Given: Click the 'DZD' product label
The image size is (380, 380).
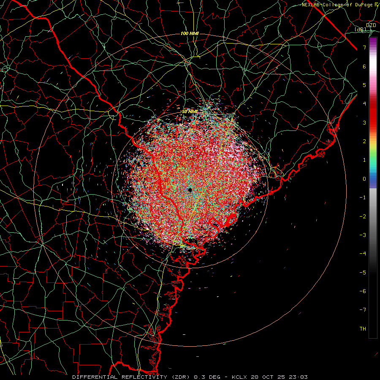Looking at the screenshot, I should [x=371, y=25].
